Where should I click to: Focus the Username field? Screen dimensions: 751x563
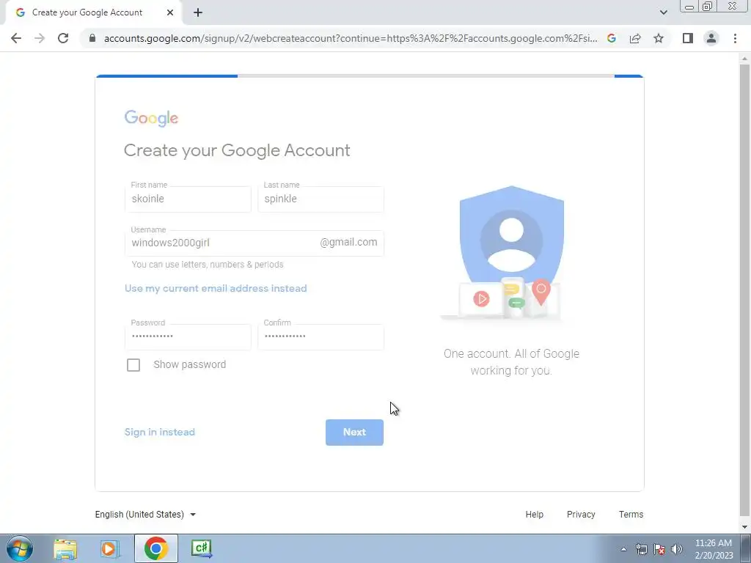click(x=254, y=243)
